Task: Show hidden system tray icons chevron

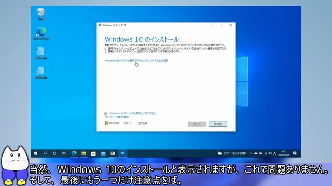Action: (251, 153)
